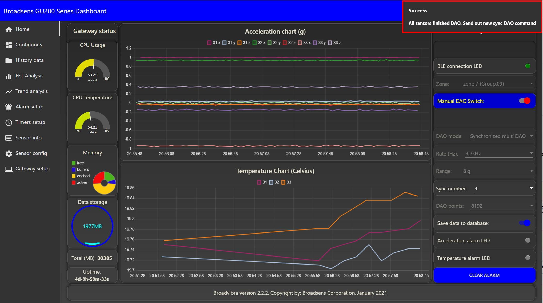Click the Temperature alarm LED indicator
543x303 pixels.
coord(528,258)
